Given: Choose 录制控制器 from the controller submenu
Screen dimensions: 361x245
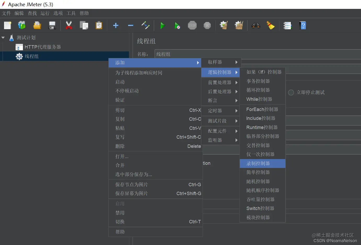Looking at the screenshot, I should (263, 163).
